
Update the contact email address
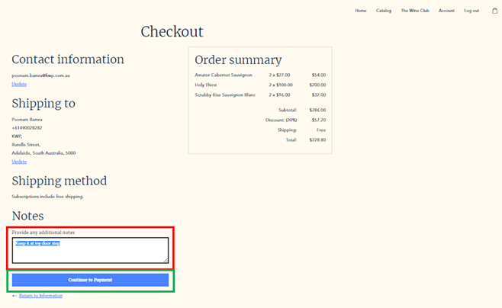coord(19,84)
